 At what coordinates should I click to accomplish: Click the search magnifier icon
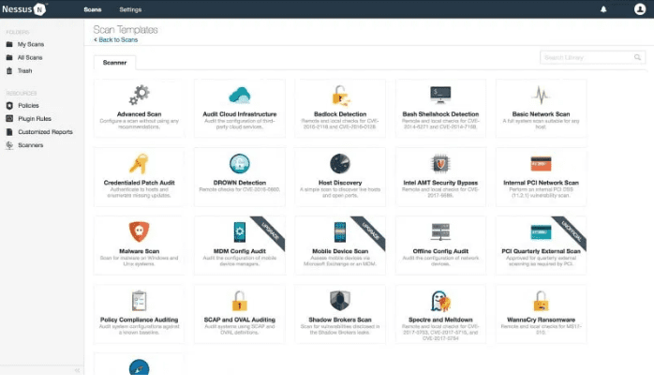click(x=637, y=57)
